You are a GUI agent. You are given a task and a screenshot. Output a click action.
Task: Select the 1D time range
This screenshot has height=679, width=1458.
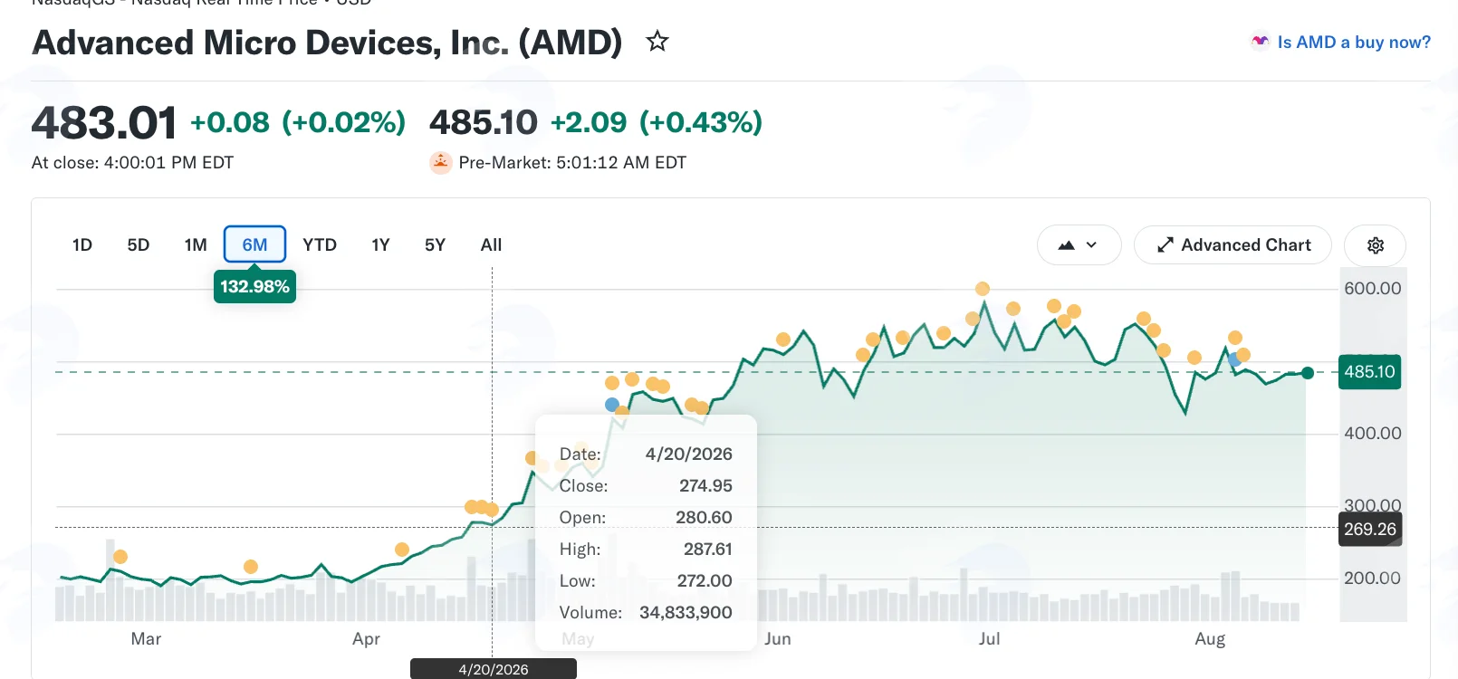[x=82, y=245]
